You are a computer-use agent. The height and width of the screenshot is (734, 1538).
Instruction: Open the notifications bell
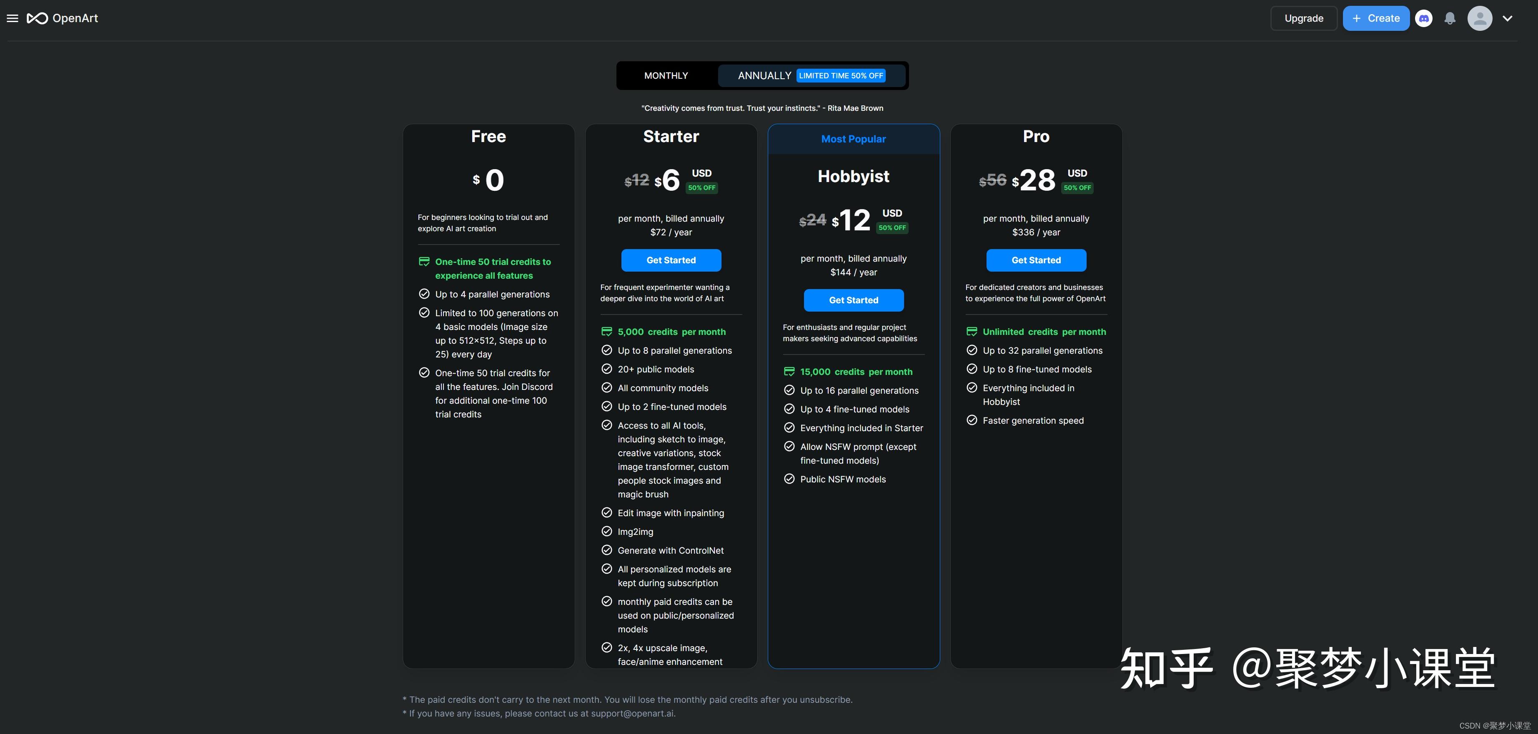tap(1450, 18)
